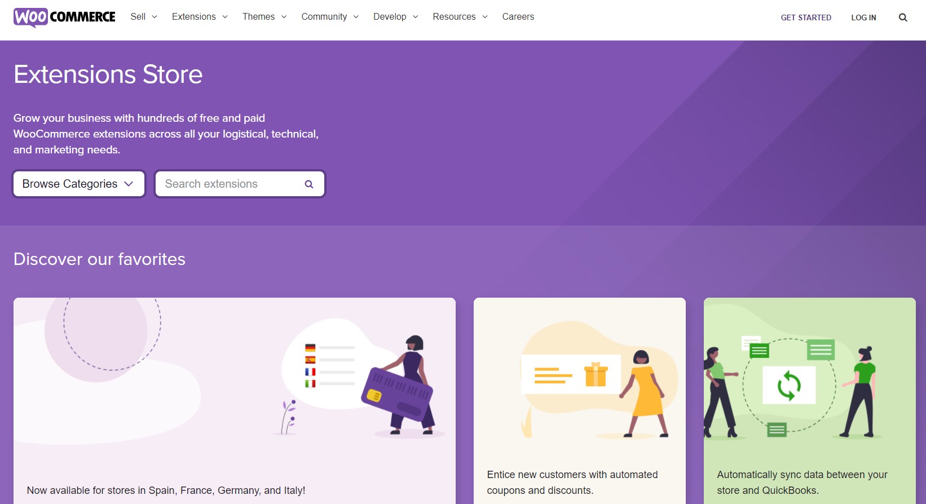The width and height of the screenshot is (926, 504).
Task: Expand the Develop menu chevron
Action: click(x=416, y=17)
